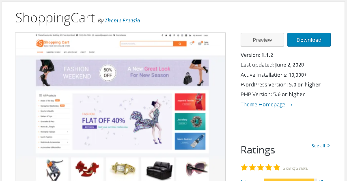The image size is (347, 181).
Task: Click the All Products hamburger icon
Action: click(x=41, y=95)
